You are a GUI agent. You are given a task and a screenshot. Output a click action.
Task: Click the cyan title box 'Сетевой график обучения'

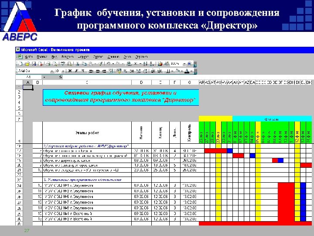click(121, 97)
